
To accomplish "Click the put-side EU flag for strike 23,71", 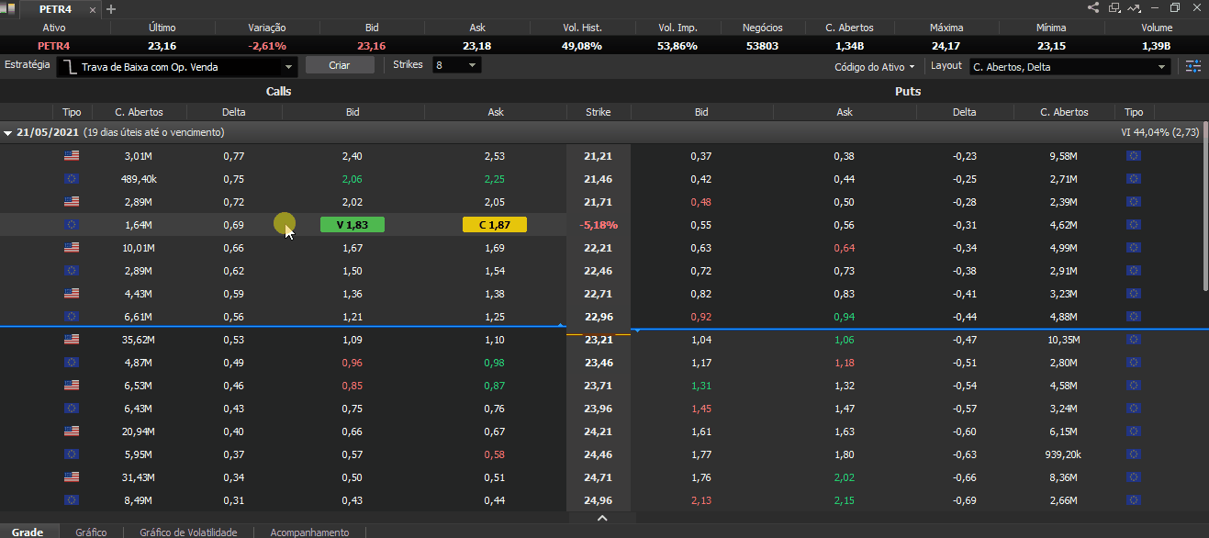I will [x=1134, y=386].
